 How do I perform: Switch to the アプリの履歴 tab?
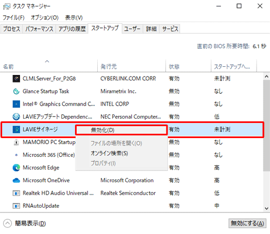(72, 29)
